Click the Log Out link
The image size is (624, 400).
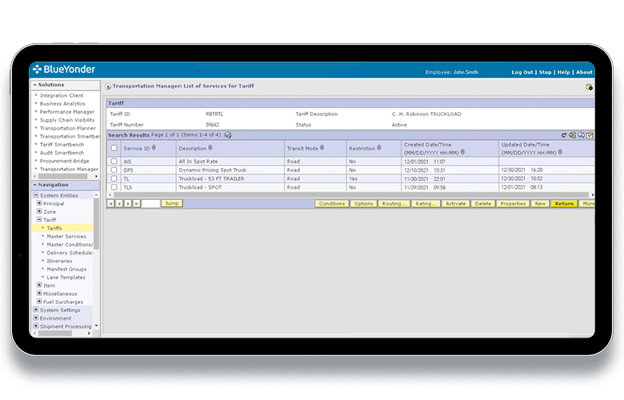pos(522,72)
